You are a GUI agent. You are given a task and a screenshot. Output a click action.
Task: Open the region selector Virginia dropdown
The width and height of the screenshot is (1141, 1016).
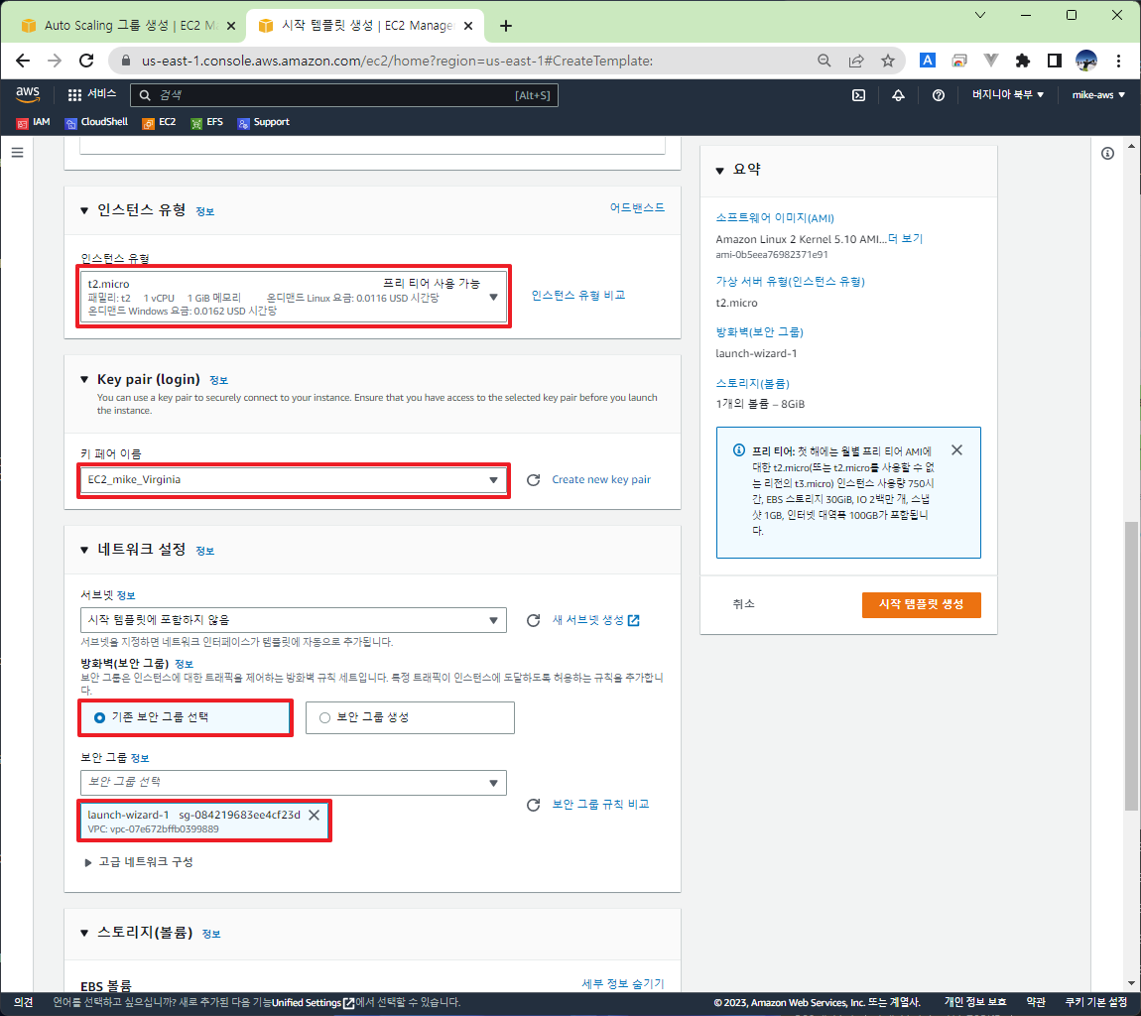1008,94
